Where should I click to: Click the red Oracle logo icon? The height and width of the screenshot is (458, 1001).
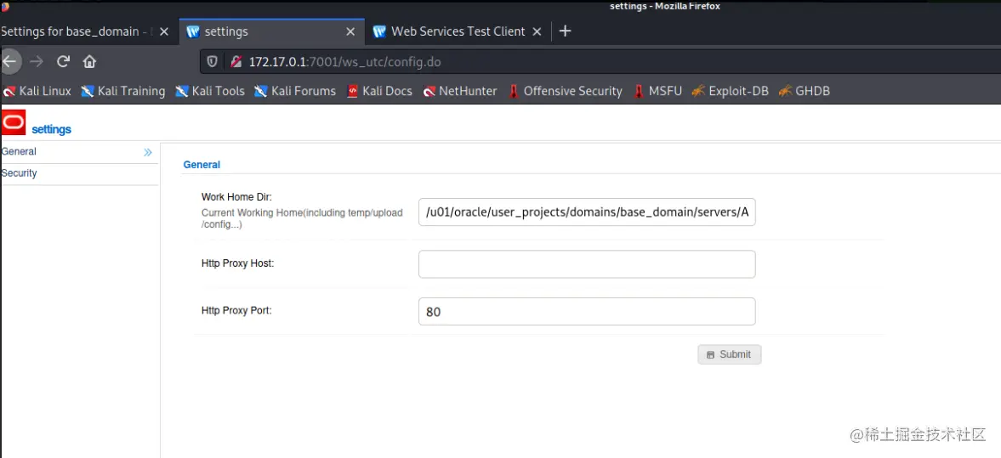14,122
